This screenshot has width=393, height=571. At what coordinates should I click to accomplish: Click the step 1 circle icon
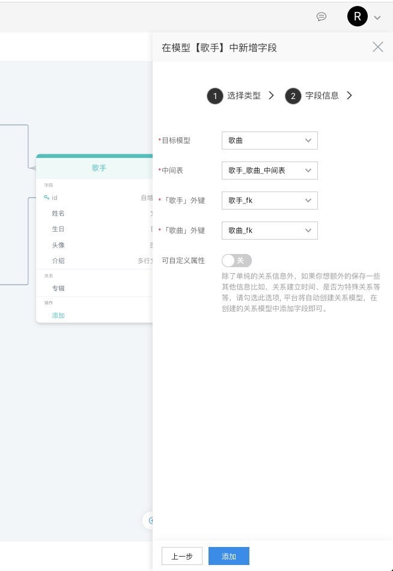pos(215,96)
